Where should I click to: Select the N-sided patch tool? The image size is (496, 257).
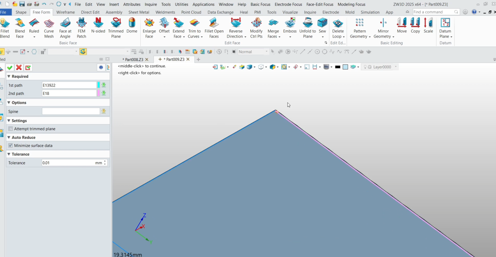click(x=98, y=24)
